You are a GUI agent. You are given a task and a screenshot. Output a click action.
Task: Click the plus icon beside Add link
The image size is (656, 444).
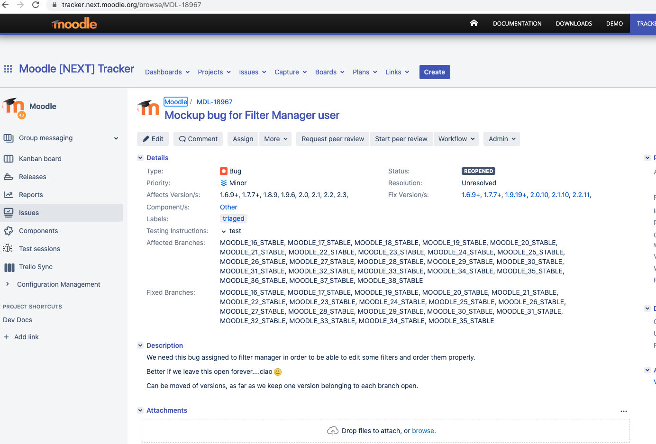[6, 337]
